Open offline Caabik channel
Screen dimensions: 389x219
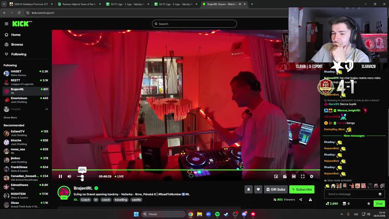(26, 109)
